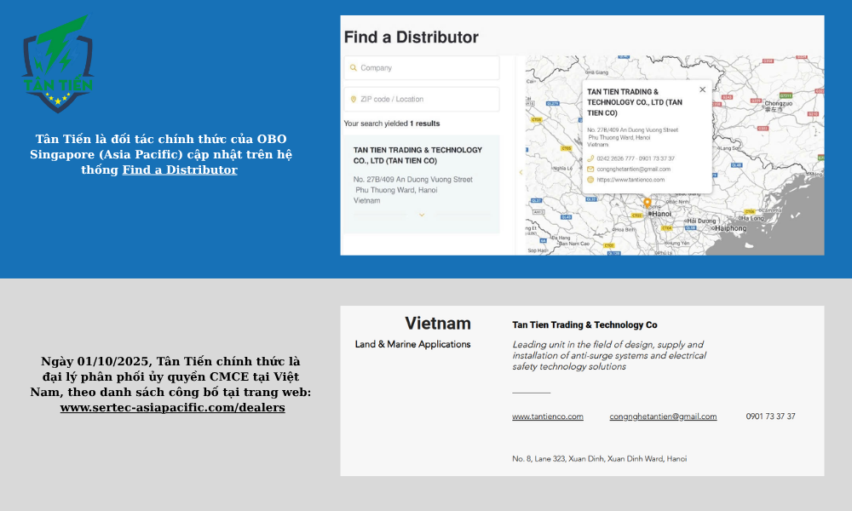Screen dimensions: 852x511
Task: Click the location pin icon in ZIP field
Action: 353,99
